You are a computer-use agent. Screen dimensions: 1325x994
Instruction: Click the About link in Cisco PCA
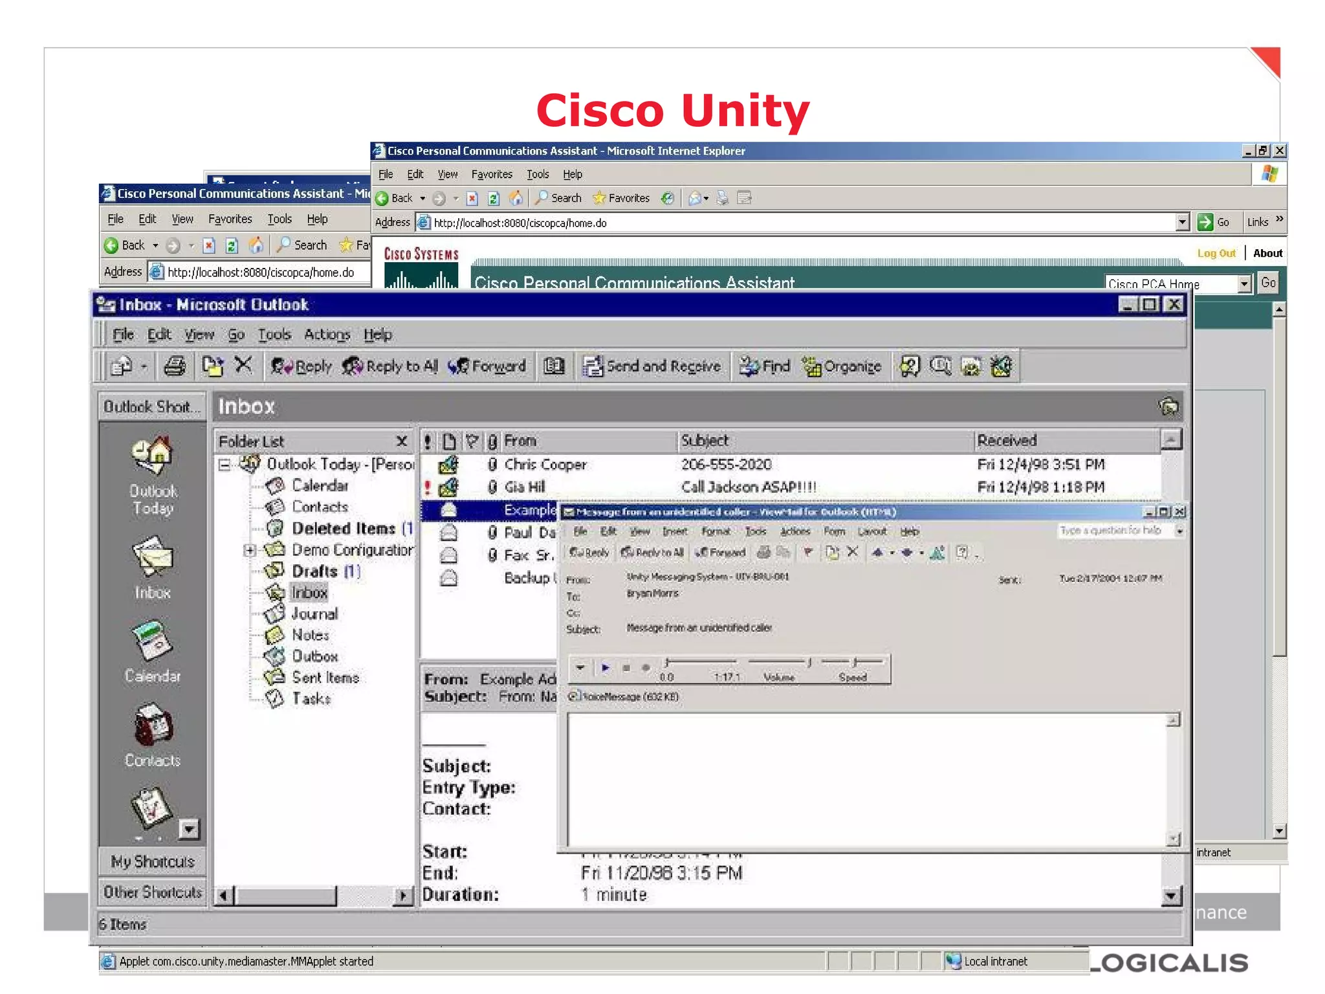pyautogui.click(x=1267, y=253)
